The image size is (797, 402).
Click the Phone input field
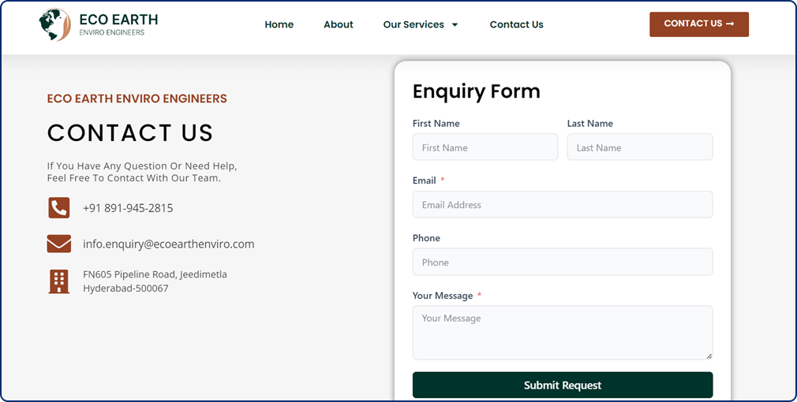pos(563,262)
